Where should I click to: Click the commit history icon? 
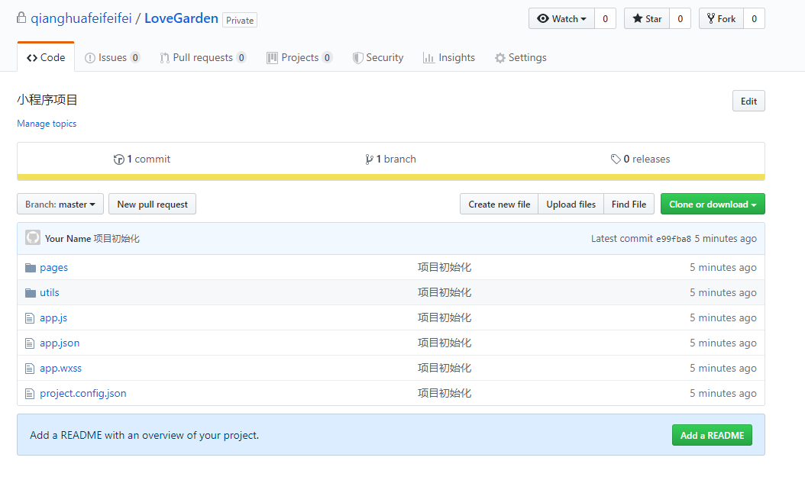[x=119, y=159]
